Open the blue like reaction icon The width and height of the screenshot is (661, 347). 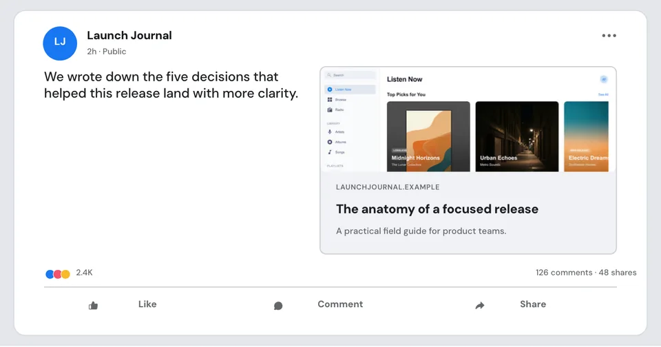pyautogui.click(x=50, y=275)
